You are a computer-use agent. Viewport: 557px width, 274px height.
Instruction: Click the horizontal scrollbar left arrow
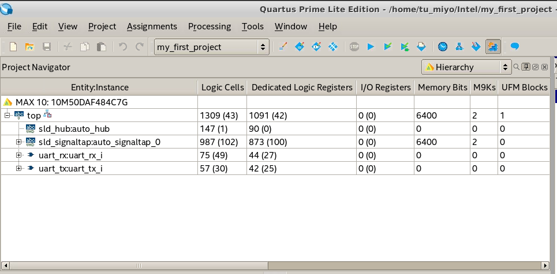click(5, 265)
